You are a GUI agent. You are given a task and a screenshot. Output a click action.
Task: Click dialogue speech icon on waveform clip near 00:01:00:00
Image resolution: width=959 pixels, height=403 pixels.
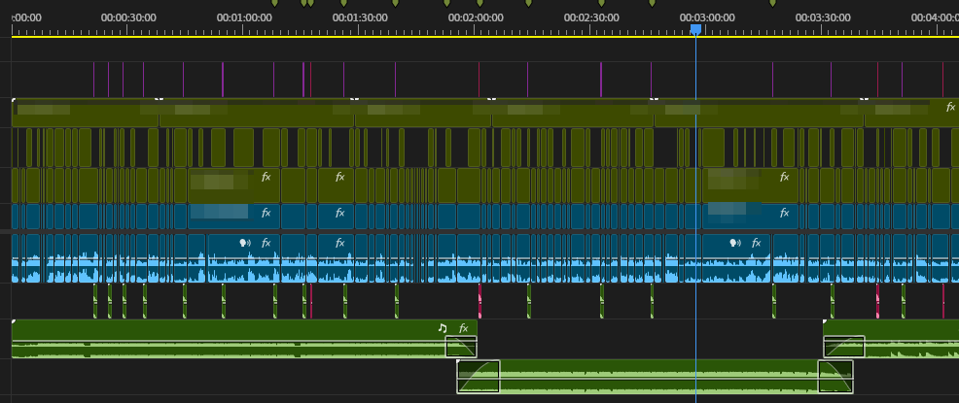coord(246,243)
